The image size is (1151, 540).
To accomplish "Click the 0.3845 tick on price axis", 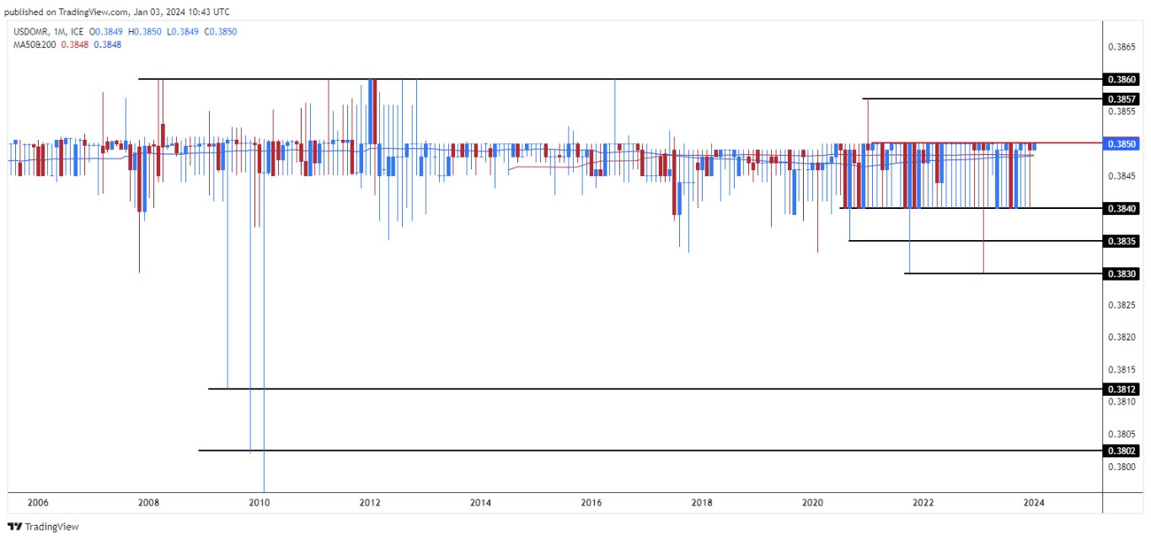I will pyautogui.click(x=1123, y=176).
